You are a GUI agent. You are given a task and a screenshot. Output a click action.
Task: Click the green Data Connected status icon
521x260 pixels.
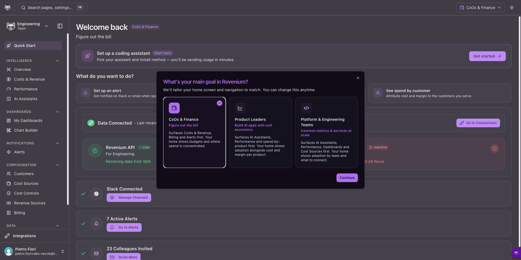pos(91,123)
